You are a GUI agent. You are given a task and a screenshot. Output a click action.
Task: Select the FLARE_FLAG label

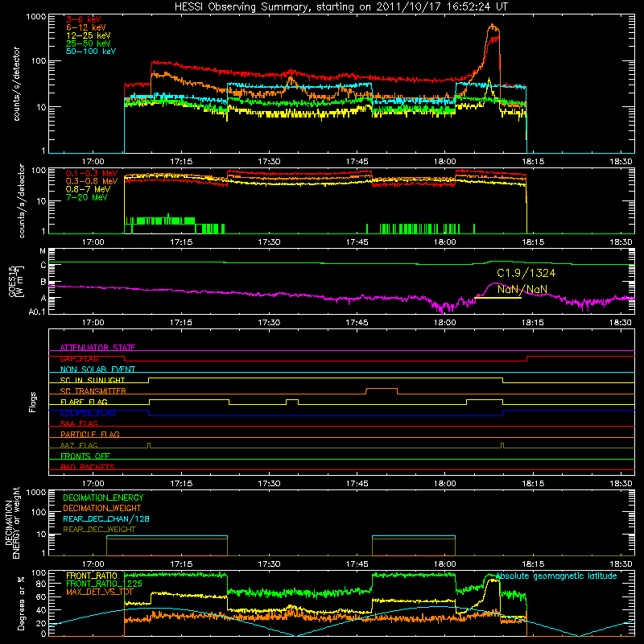coord(84,402)
